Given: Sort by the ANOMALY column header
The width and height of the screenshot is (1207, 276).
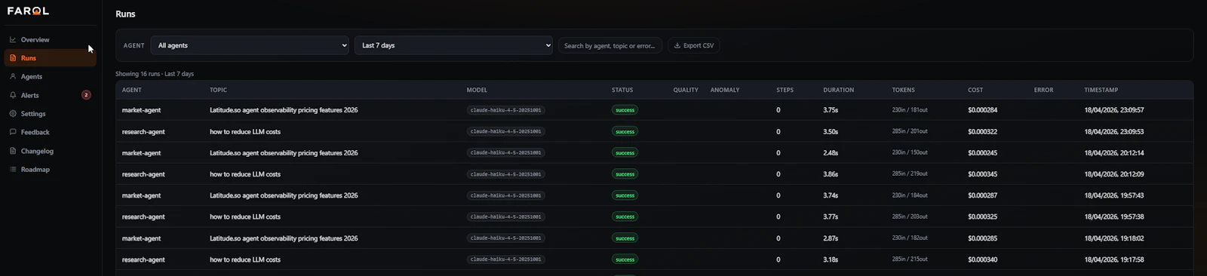Looking at the screenshot, I should click(725, 90).
